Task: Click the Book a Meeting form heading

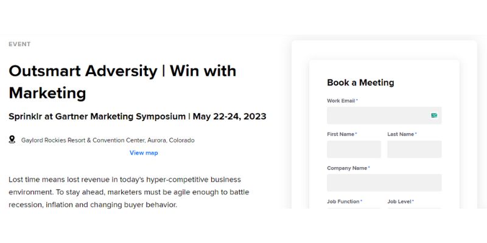Action: point(360,83)
